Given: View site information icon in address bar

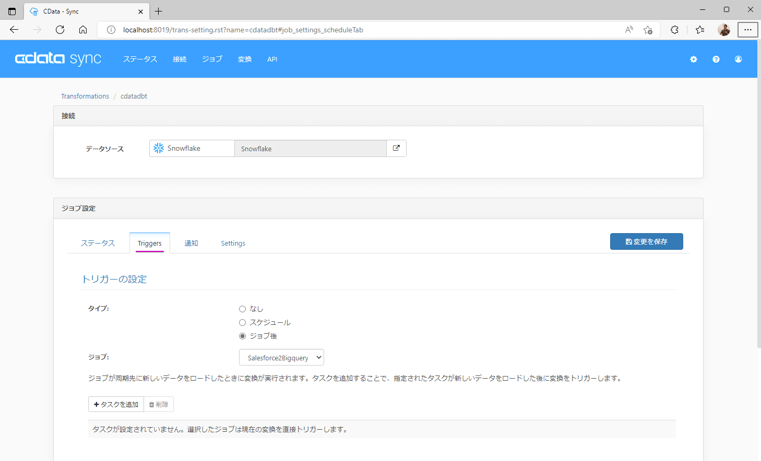Looking at the screenshot, I should pyautogui.click(x=111, y=30).
